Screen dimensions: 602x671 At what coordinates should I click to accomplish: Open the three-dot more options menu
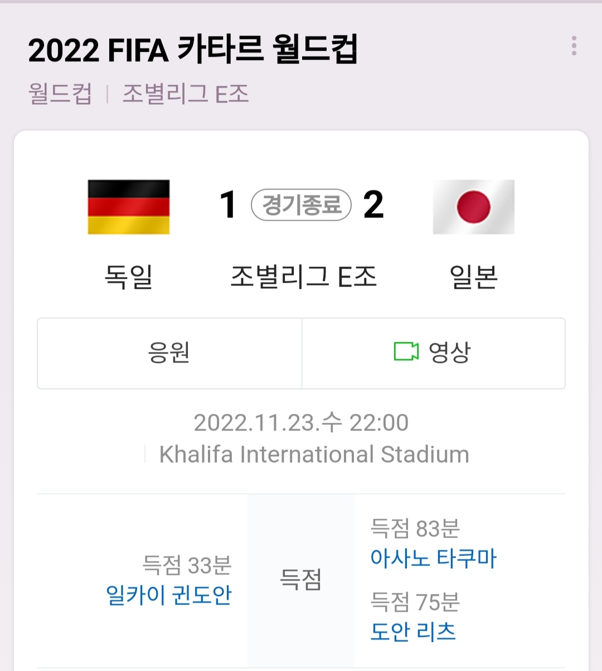(574, 46)
